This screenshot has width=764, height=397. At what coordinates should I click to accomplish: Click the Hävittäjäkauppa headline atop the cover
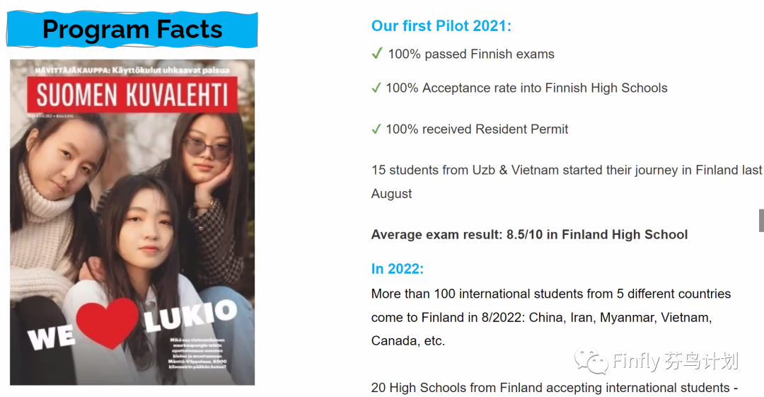point(132,70)
